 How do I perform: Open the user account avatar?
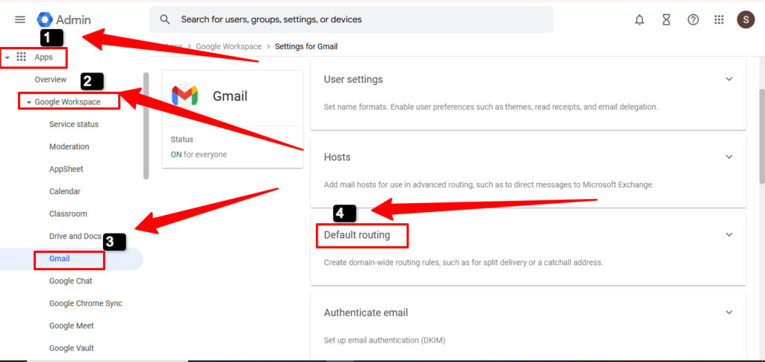tap(746, 19)
